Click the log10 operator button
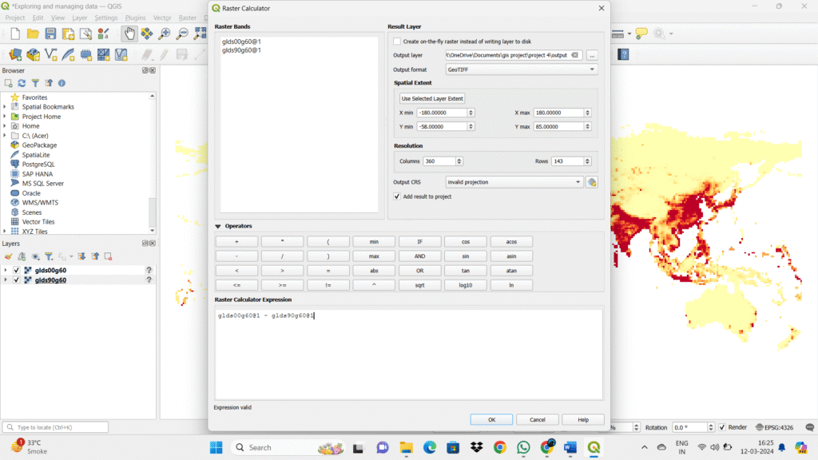This screenshot has height=460, width=818. (x=466, y=285)
